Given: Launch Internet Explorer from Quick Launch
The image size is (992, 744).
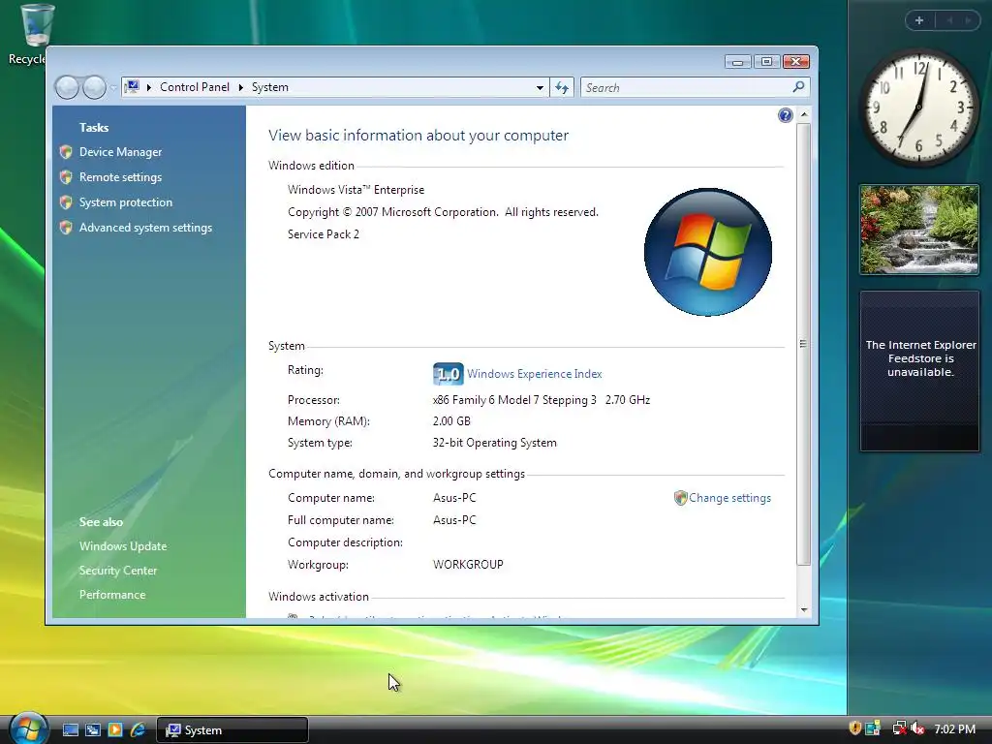Looking at the screenshot, I should 138,730.
